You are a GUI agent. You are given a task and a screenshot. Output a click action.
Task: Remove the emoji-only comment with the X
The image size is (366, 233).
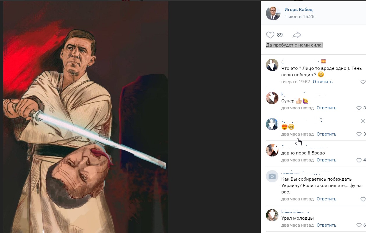tap(363, 121)
